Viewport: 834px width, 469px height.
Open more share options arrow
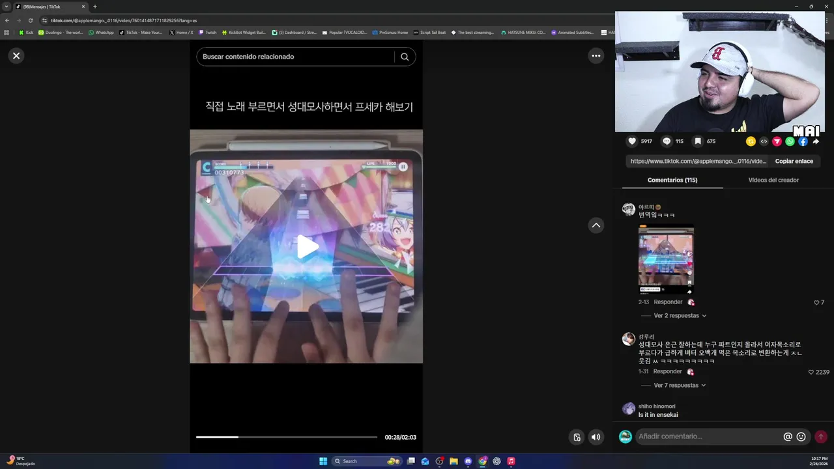(x=816, y=141)
